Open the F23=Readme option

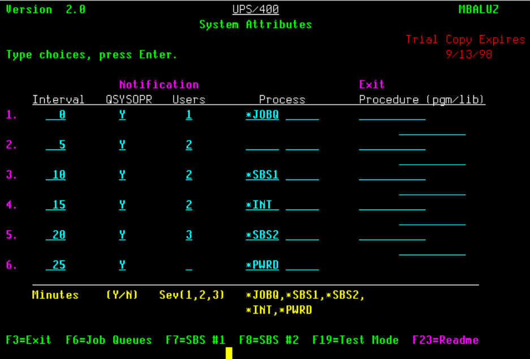point(446,340)
